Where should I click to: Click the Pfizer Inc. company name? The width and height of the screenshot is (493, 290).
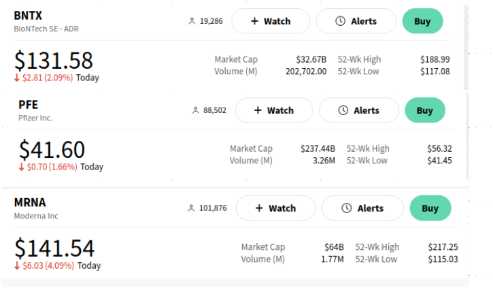(x=35, y=118)
